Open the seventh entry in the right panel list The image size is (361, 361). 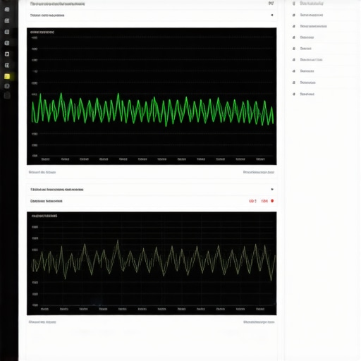307,82
